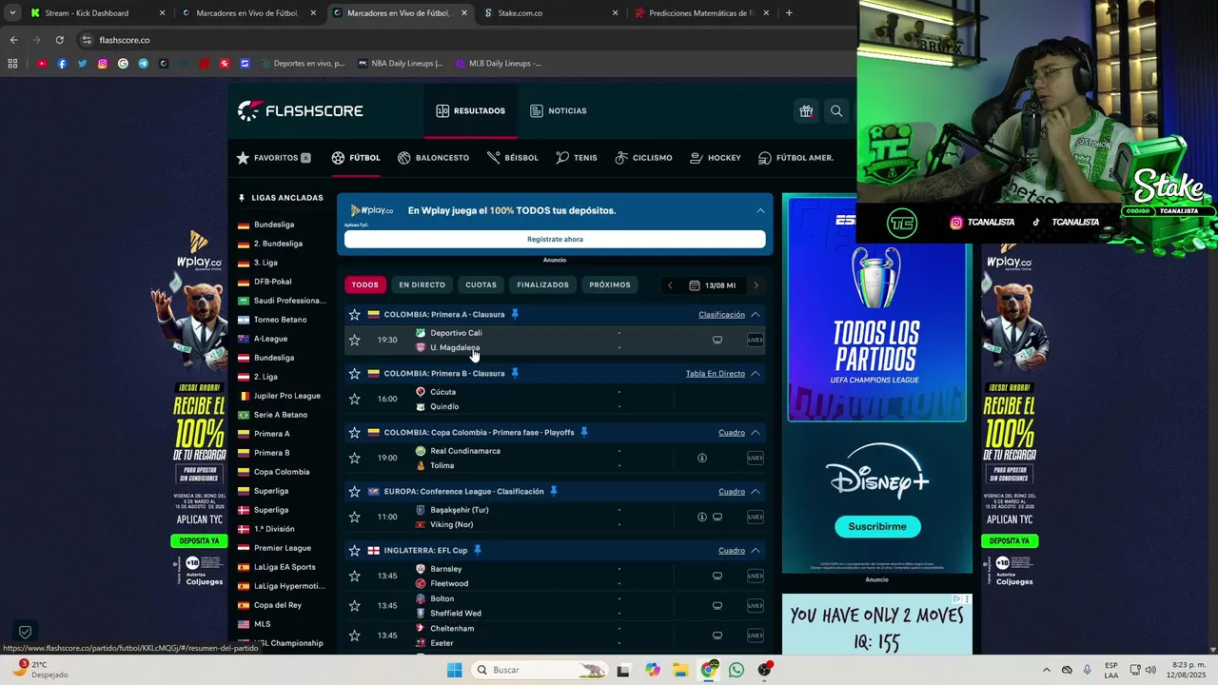Click the Buscar taskbar search box

pyautogui.click(x=540, y=670)
